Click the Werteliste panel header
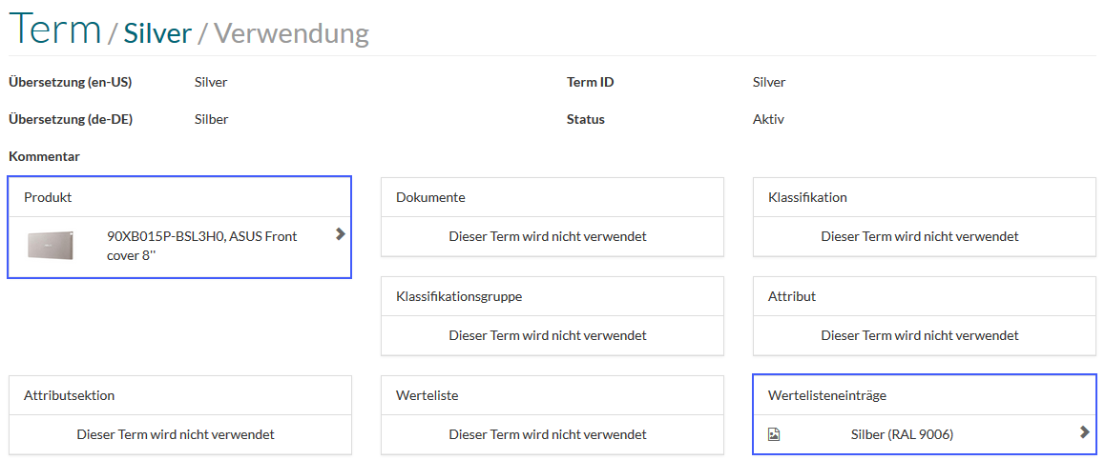Image resolution: width=1105 pixels, height=460 pixels. [x=552, y=395]
